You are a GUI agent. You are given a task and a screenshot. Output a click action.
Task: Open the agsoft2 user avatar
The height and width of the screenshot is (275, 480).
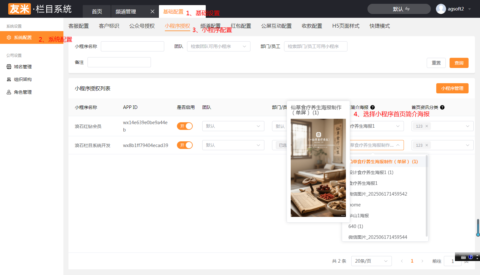(x=441, y=9)
